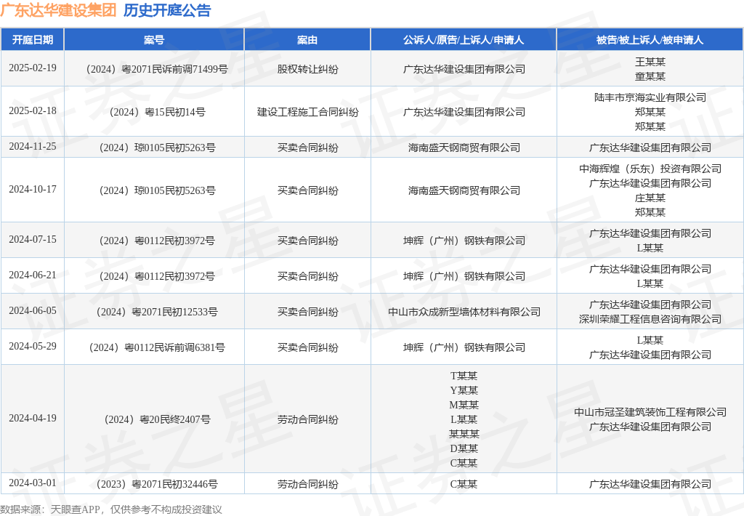Click the date 2024-07-15
The width and height of the screenshot is (744, 516).
coord(32,239)
